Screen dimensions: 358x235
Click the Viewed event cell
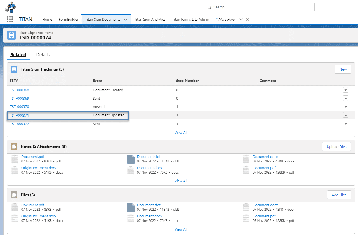(x=99, y=107)
